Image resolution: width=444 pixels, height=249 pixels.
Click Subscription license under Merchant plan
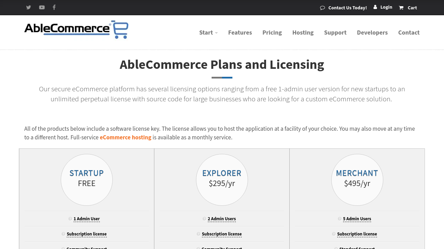357,234
